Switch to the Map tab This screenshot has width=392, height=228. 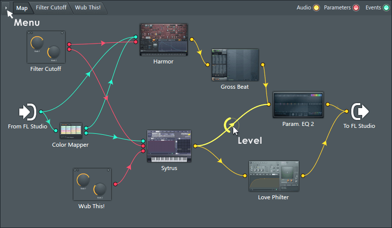tap(21, 8)
